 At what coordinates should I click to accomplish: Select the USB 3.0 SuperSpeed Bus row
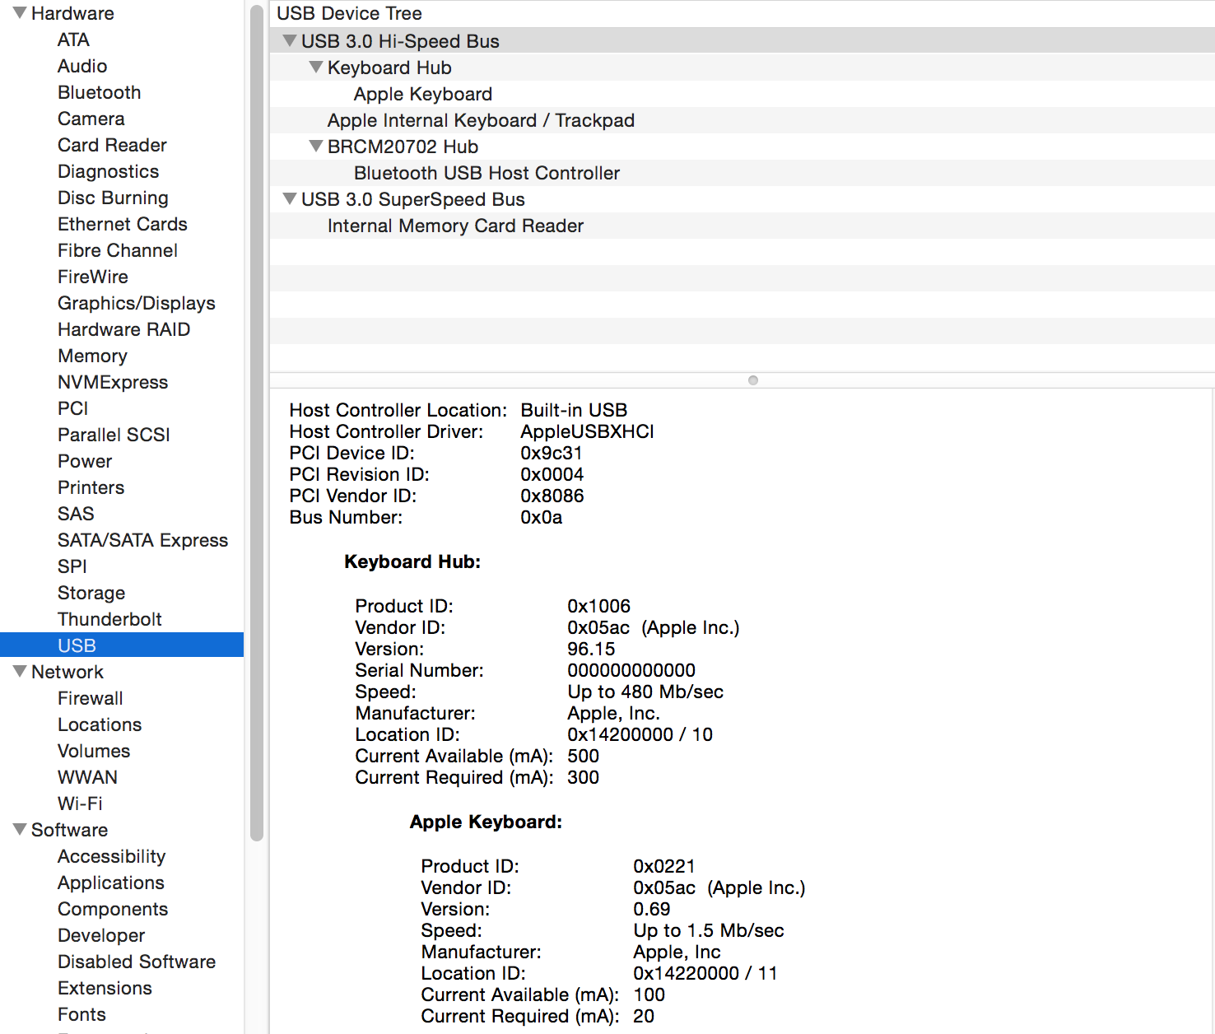pos(742,199)
